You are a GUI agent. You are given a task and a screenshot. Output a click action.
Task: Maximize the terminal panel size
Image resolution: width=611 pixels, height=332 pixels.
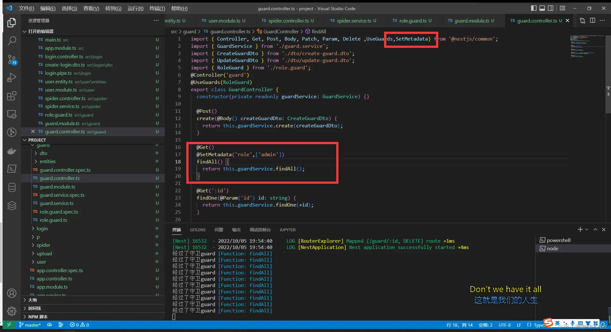coord(595,229)
